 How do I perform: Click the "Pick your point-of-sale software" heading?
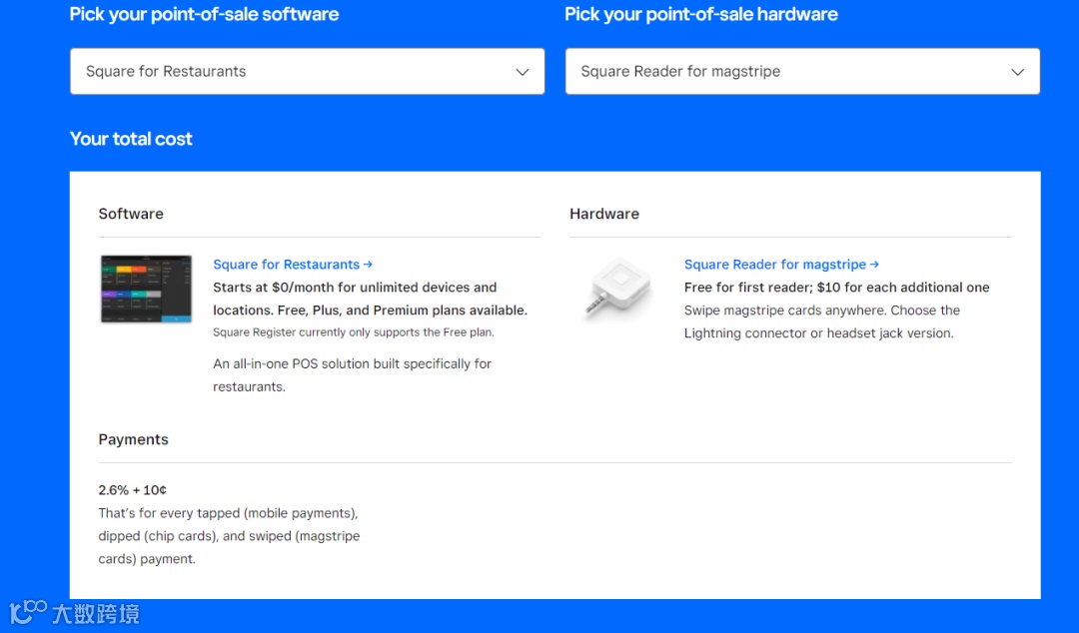click(204, 14)
